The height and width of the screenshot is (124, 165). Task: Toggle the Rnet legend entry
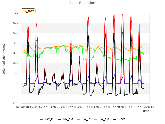(x=119, y=119)
